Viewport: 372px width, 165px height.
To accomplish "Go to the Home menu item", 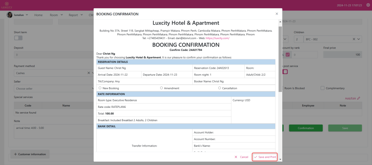I will [x=38, y=15].
